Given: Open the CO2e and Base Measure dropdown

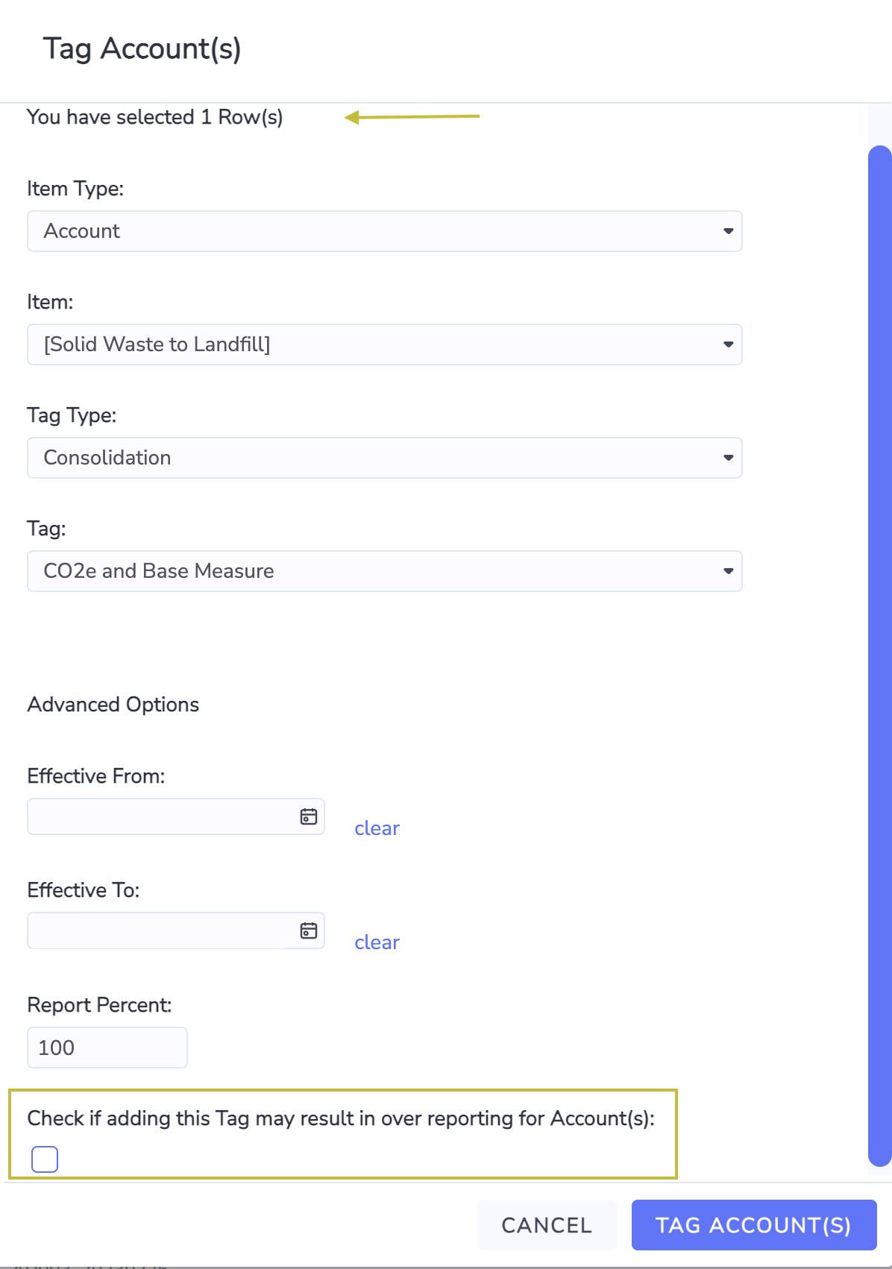Looking at the screenshot, I should (385, 571).
